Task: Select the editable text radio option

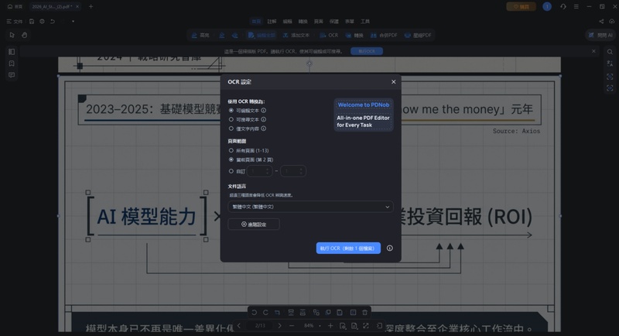Action: click(x=231, y=111)
